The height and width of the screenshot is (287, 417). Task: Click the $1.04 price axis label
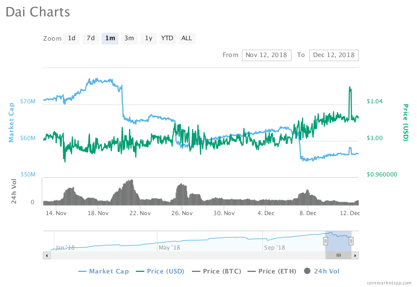(x=374, y=102)
